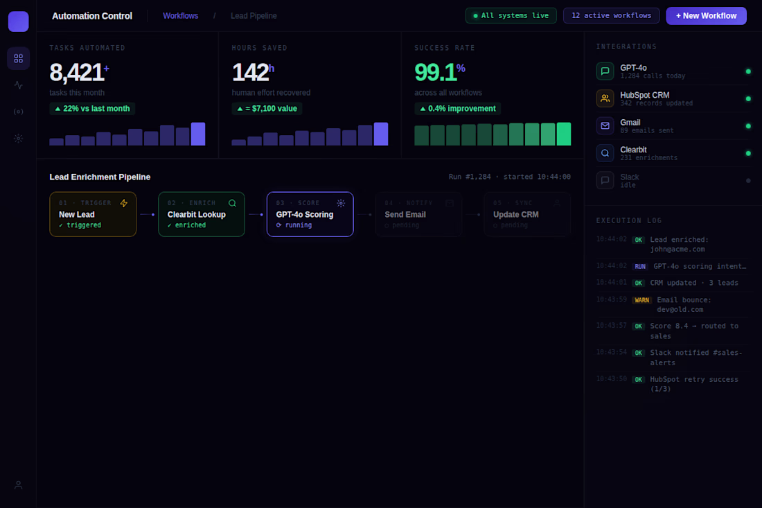Click log entry Score 8.4 routed to sales
Screen dimensions: 762x508
point(673,331)
